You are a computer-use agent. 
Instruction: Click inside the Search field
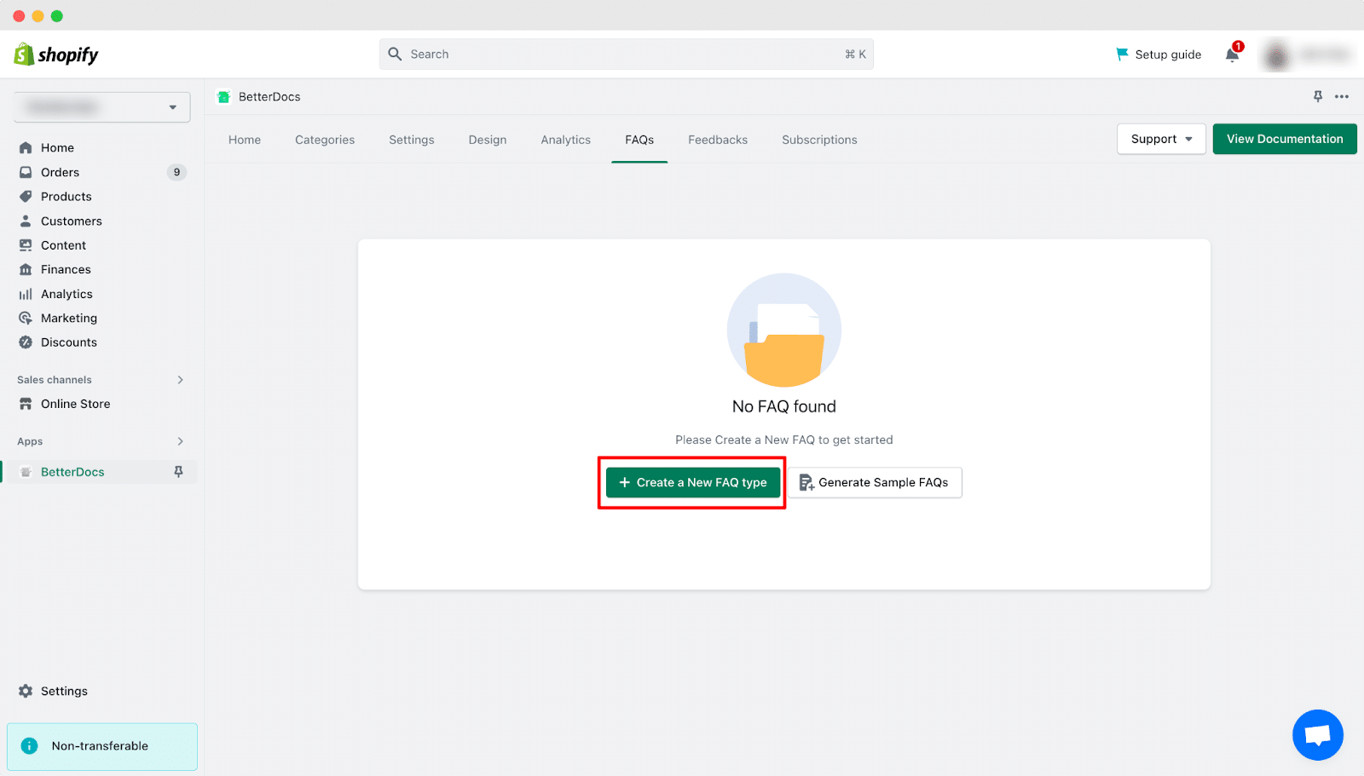tap(627, 54)
